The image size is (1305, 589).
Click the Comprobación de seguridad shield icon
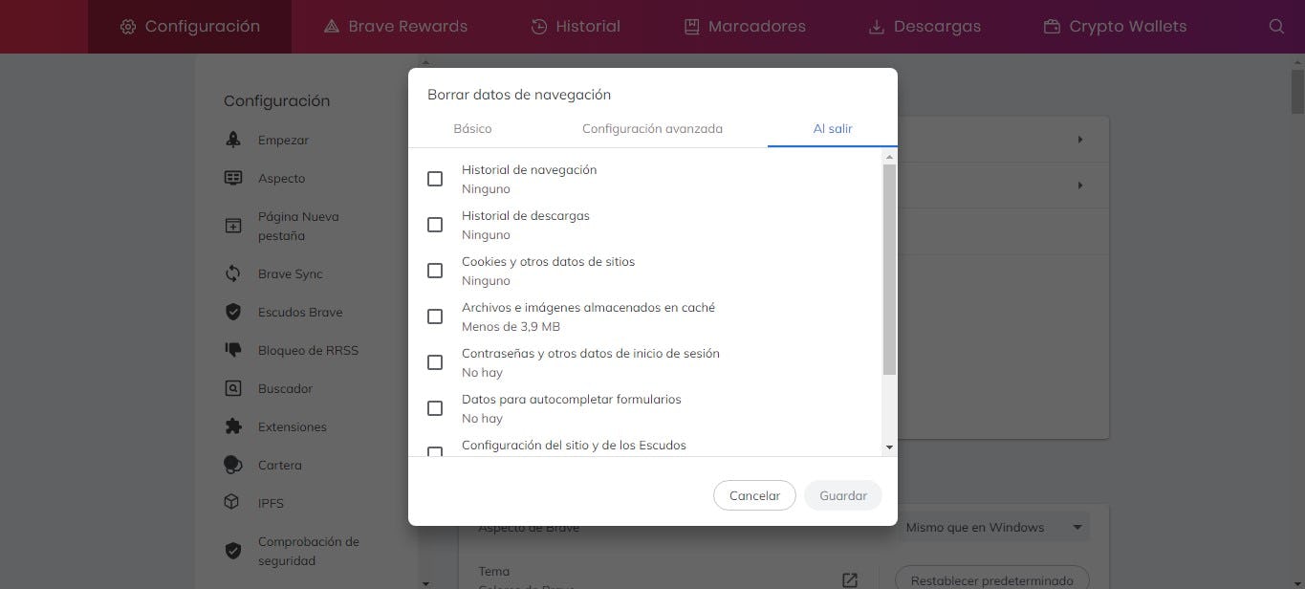click(232, 550)
